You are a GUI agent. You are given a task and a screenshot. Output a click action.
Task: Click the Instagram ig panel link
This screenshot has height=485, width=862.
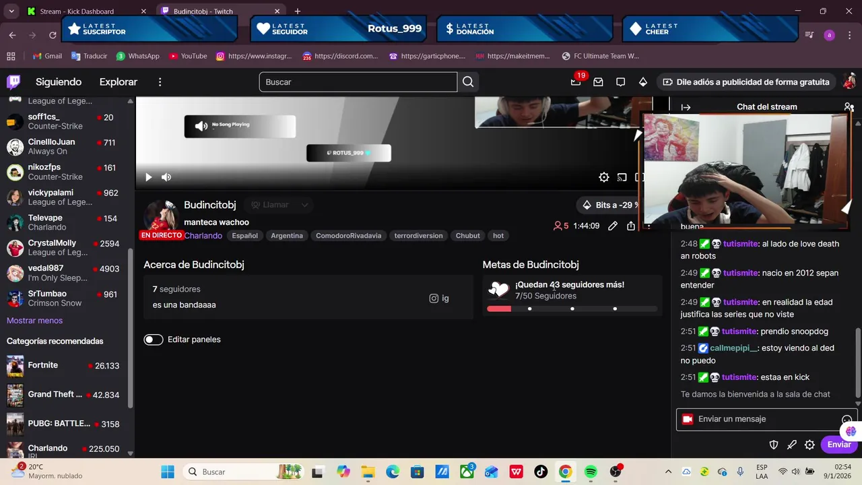click(x=439, y=298)
